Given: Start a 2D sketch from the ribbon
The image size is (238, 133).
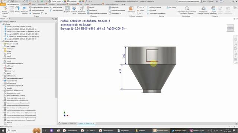Looking at the screenshot, I should coord(4,10).
